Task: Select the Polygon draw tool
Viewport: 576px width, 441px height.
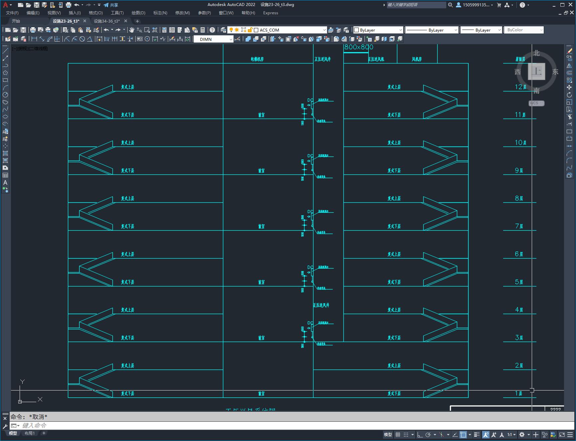Action: pos(5,73)
